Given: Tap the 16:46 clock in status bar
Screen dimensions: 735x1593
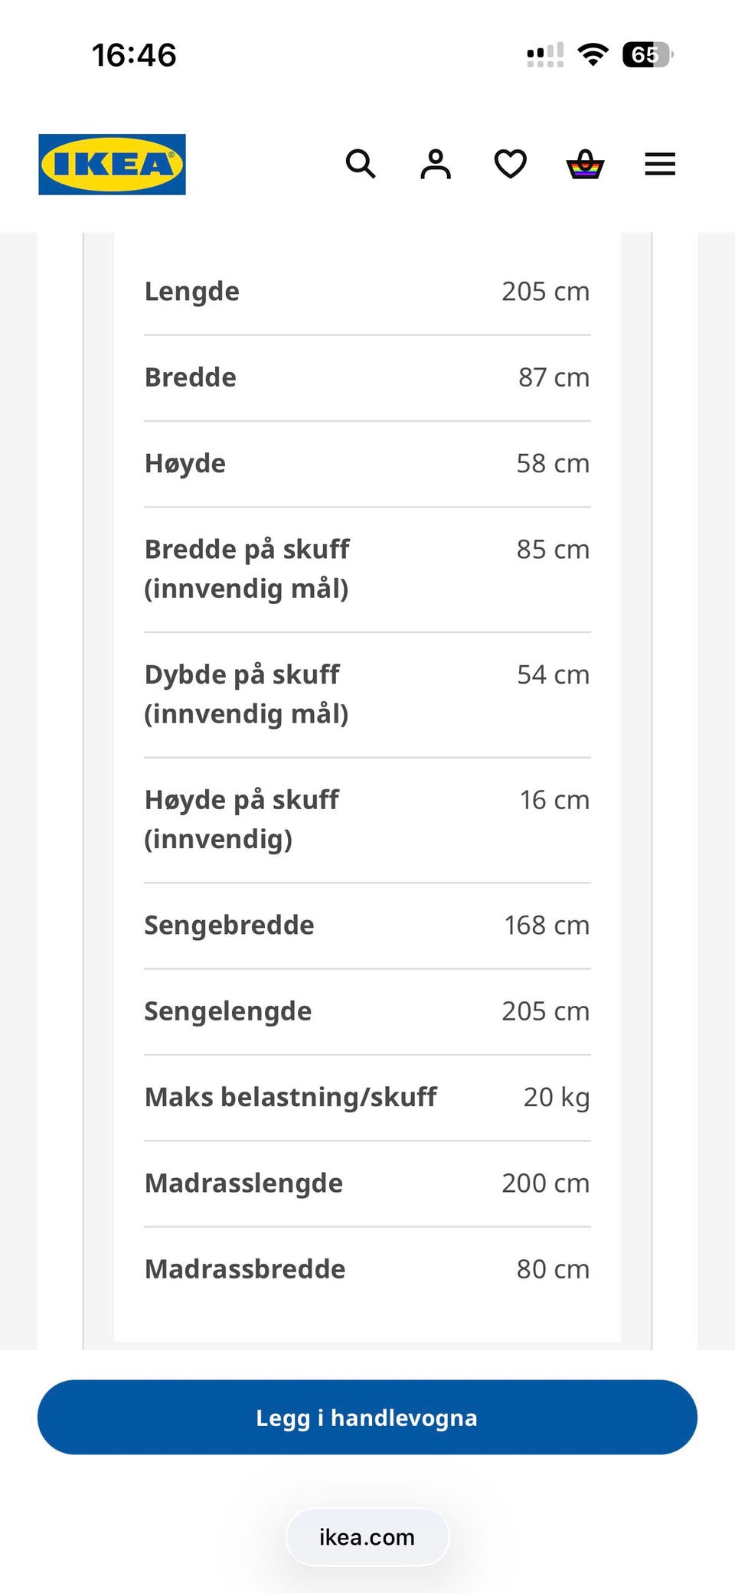Looking at the screenshot, I should [x=134, y=55].
